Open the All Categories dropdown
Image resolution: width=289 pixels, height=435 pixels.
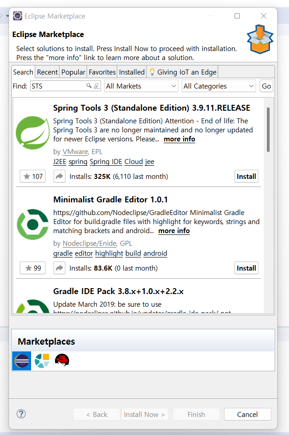[x=219, y=86]
